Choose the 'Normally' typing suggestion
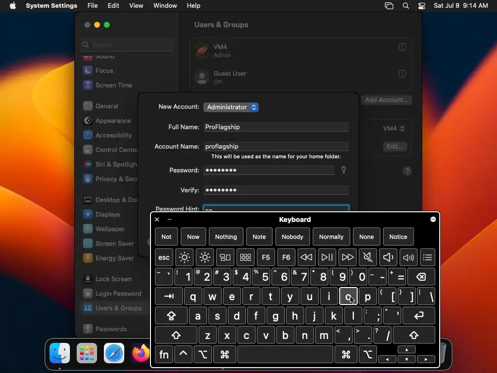This screenshot has width=497, height=373. [331, 237]
